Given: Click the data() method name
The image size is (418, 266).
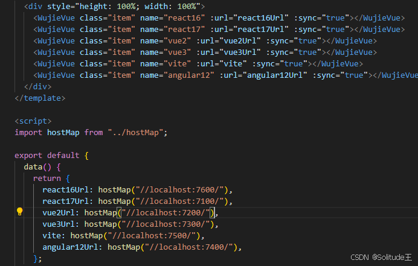Looking at the screenshot, I should [x=33, y=167].
